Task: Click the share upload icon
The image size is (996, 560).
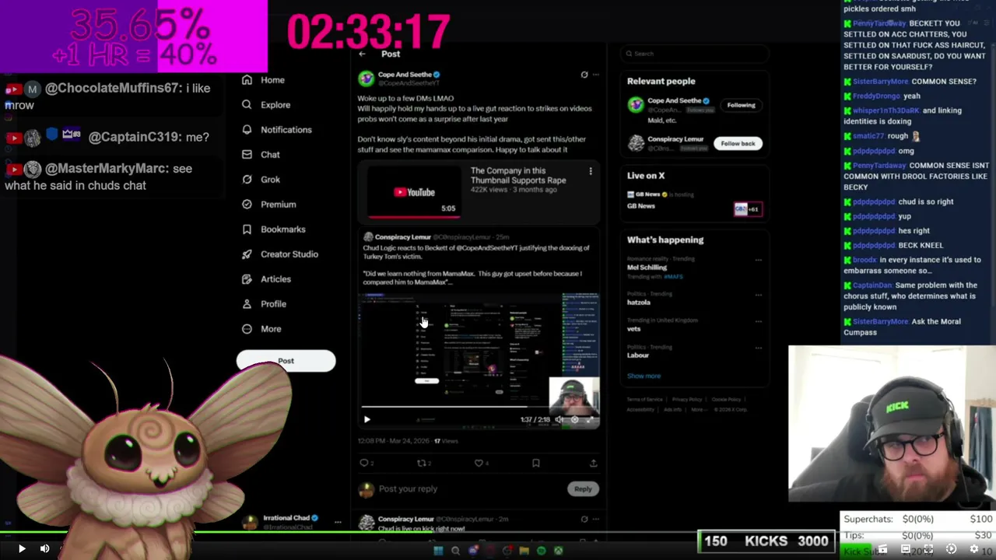Action: point(593,463)
